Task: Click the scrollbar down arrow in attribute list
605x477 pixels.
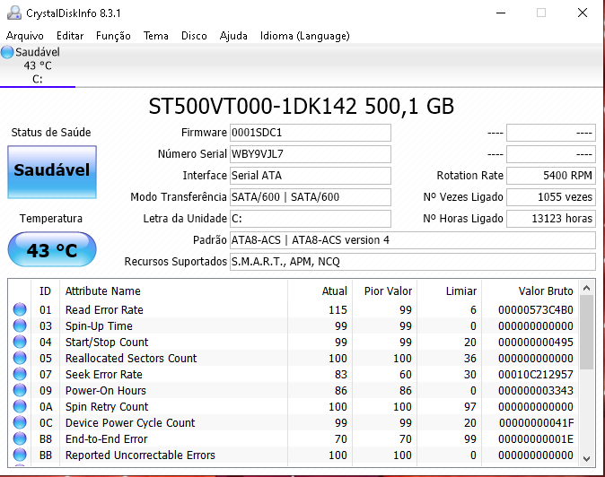Action: [x=586, y=458]
